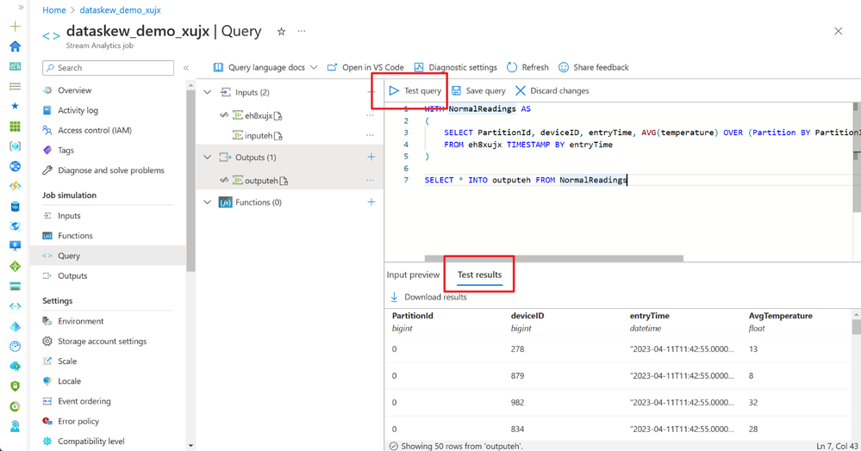Select the deviceID cell 278
This screenshot has width=861, height=451.
517,349
